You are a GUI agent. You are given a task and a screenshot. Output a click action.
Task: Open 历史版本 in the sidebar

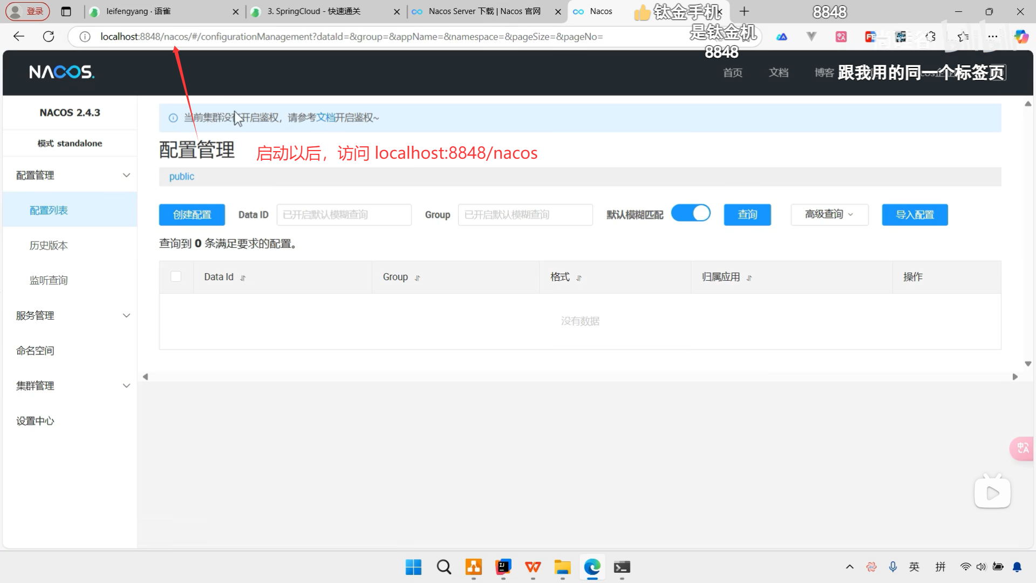[49, 245]
